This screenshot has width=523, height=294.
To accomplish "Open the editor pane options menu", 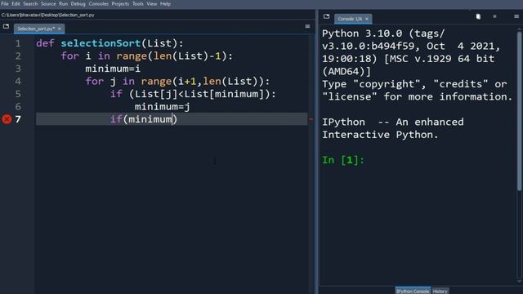I will click(x=307, y=26).
